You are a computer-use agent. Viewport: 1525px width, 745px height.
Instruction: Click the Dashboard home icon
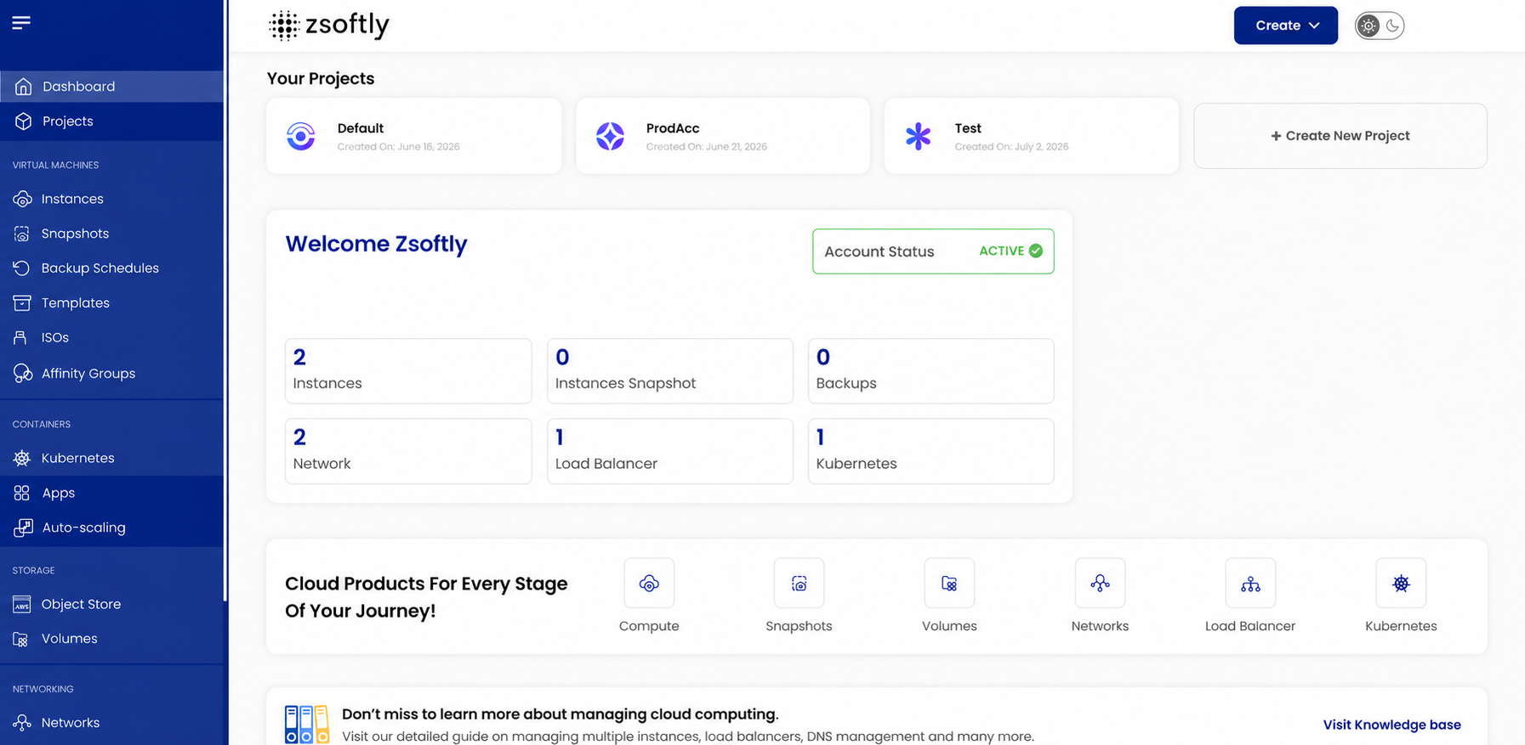pos(23,87)
